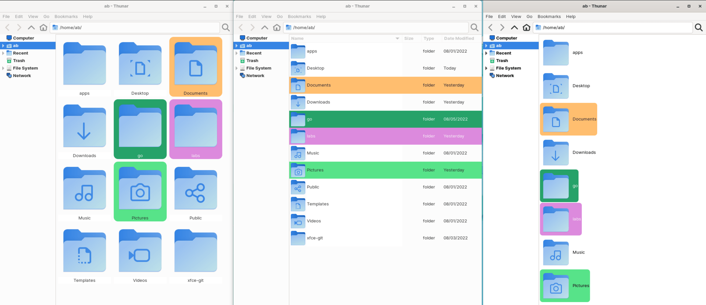Click the Home icon in right window toolbar
The height and width of the screenshot is (305, 706).
click(527, 28)
